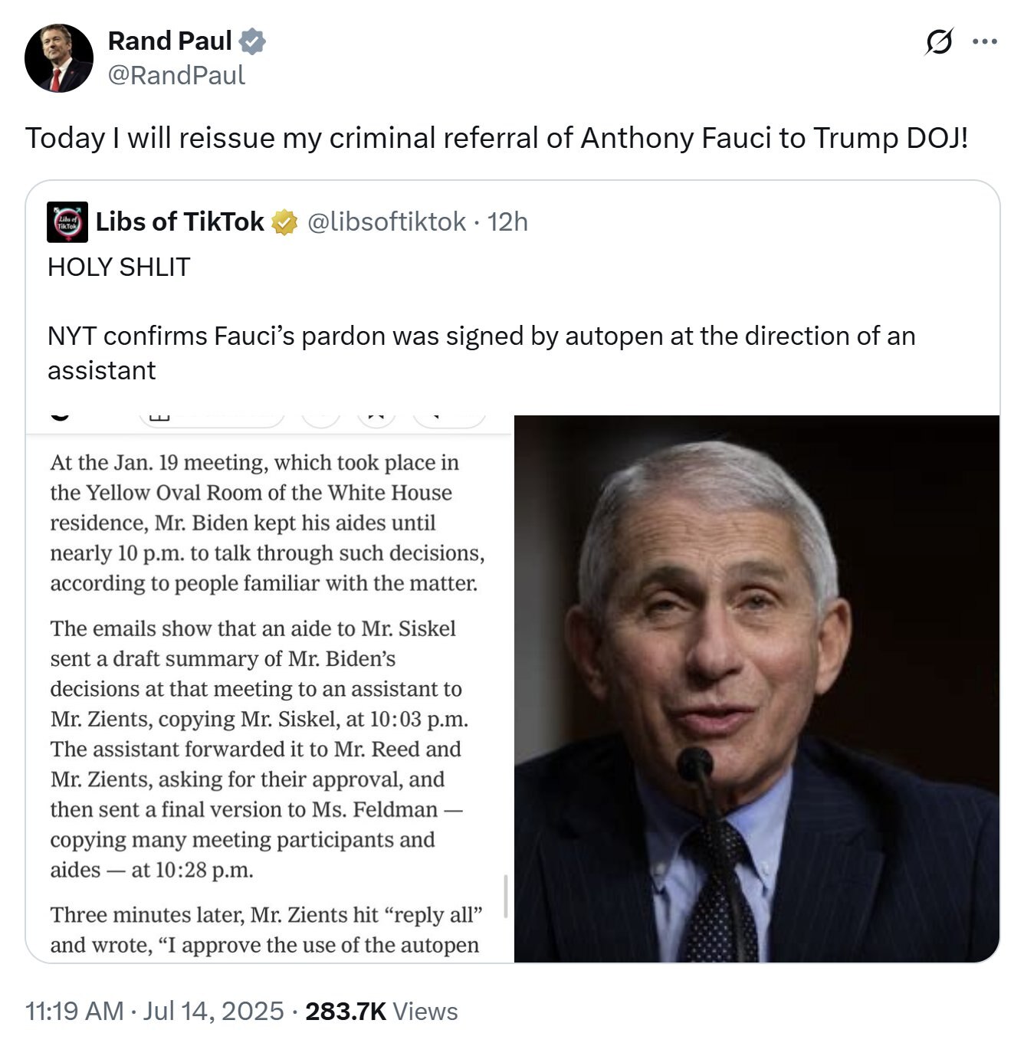Click the 11:19 AM · Jul 14, 2025 timestamp

pyautogui.click(x=154, y=1011)
